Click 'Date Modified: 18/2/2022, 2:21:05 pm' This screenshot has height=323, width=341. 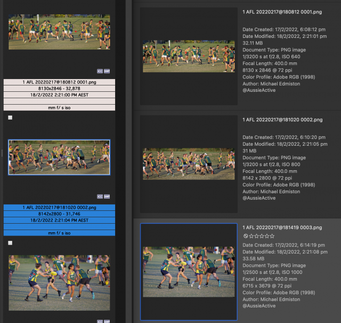coord(285,144)
